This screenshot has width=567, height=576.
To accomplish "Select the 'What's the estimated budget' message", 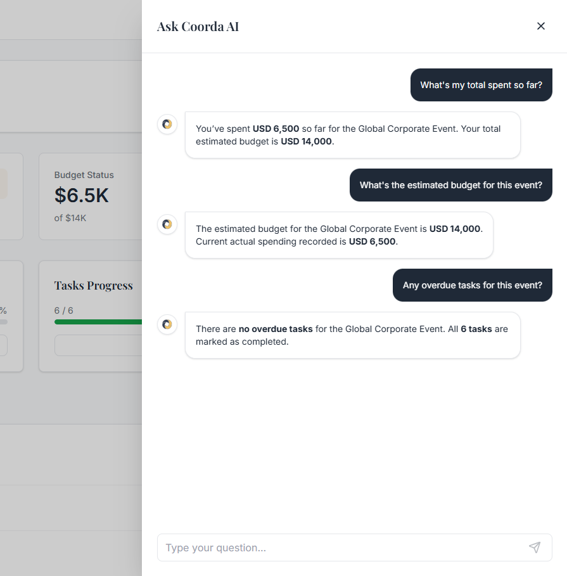I will coord(450,185).
